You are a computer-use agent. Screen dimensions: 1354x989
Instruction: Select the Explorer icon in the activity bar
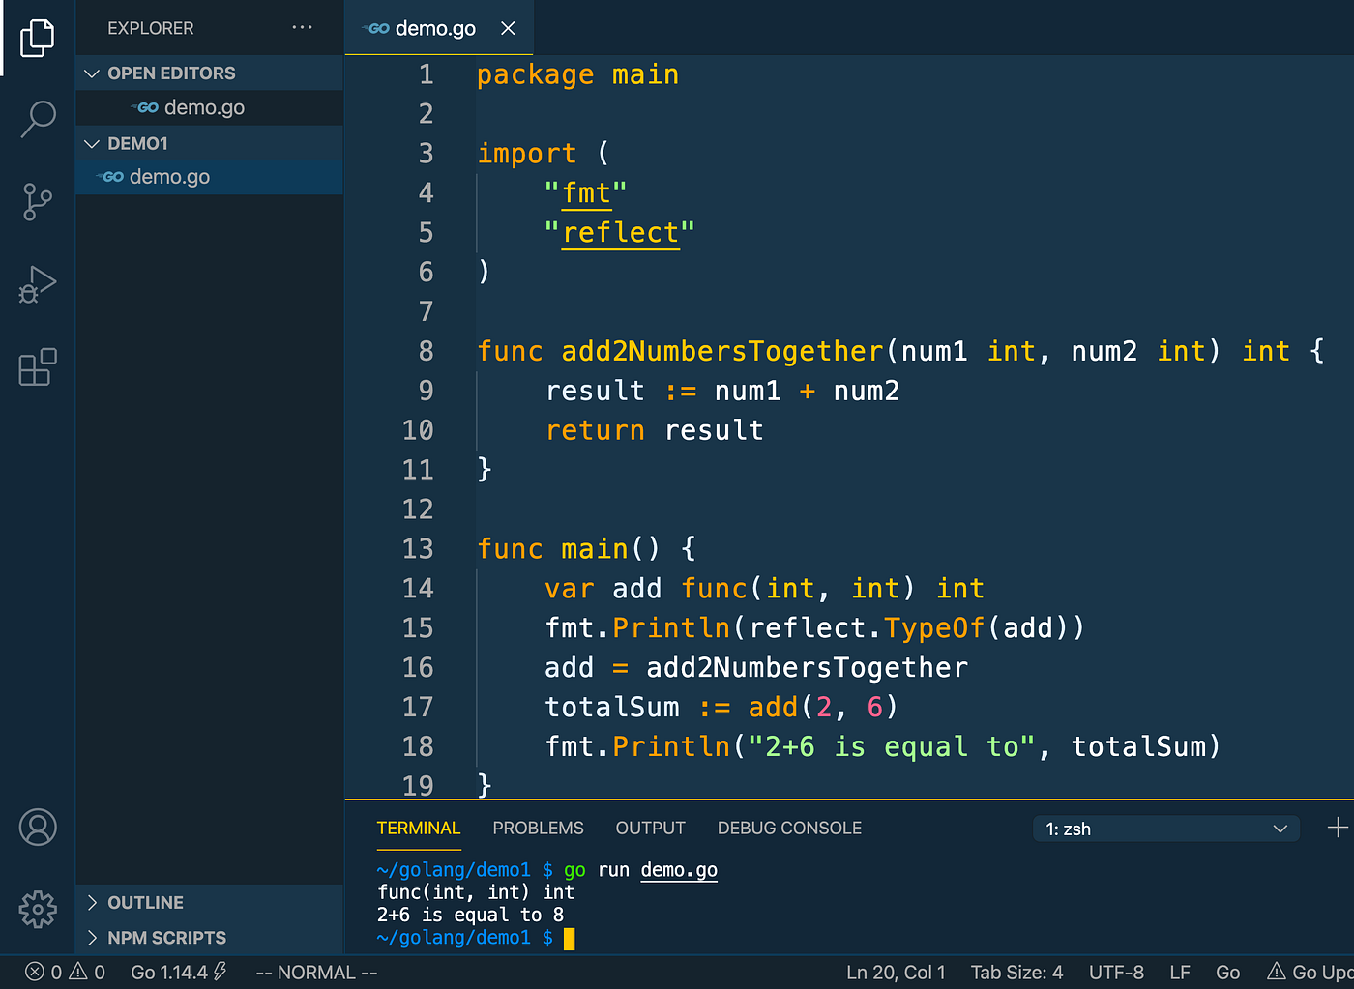[x=38, y=37]
